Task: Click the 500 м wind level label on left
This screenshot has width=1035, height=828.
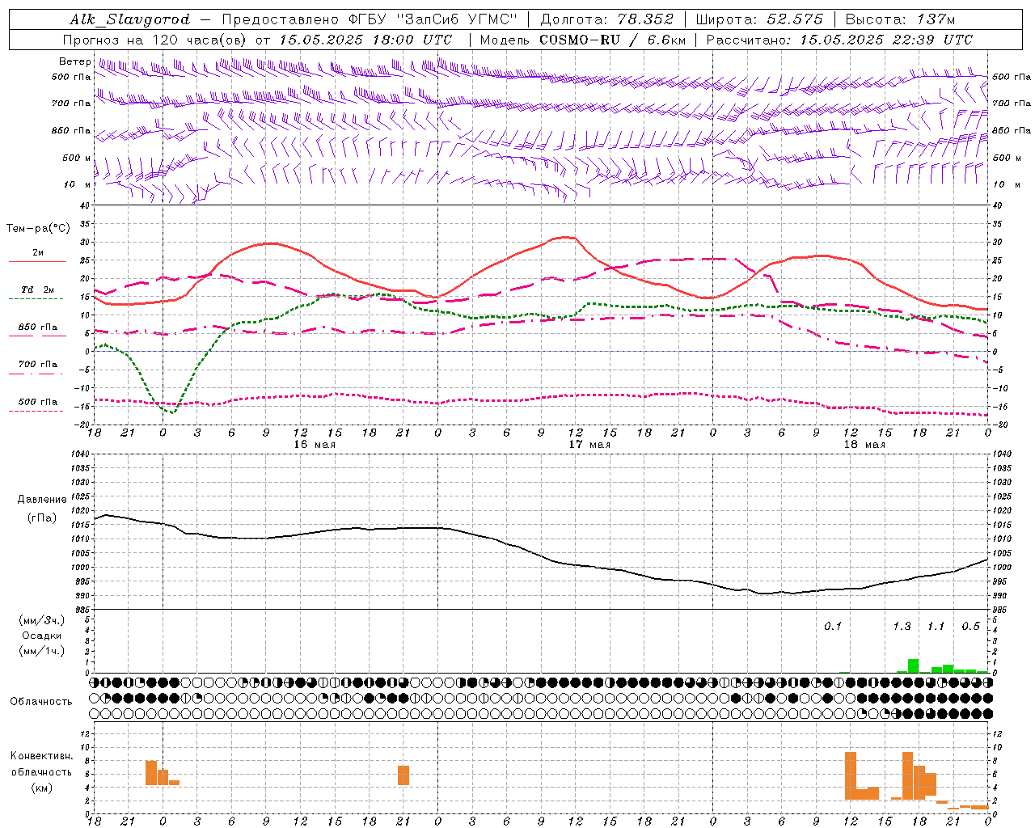Action: 77,158
